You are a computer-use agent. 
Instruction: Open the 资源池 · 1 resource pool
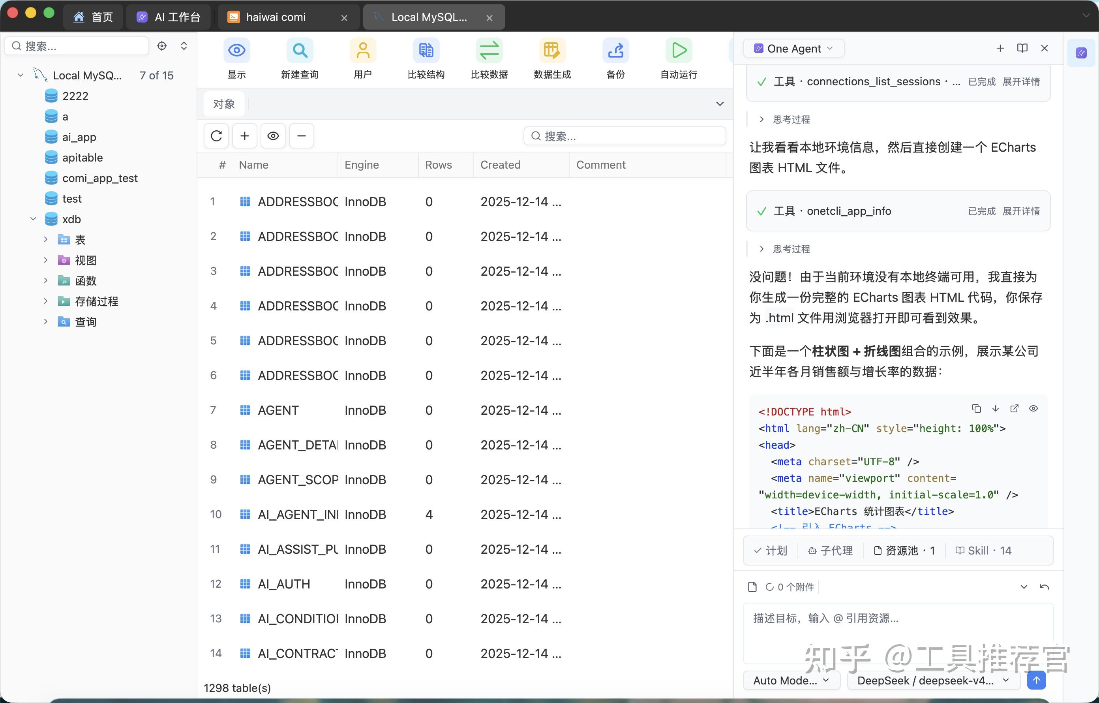pos(904,551)
